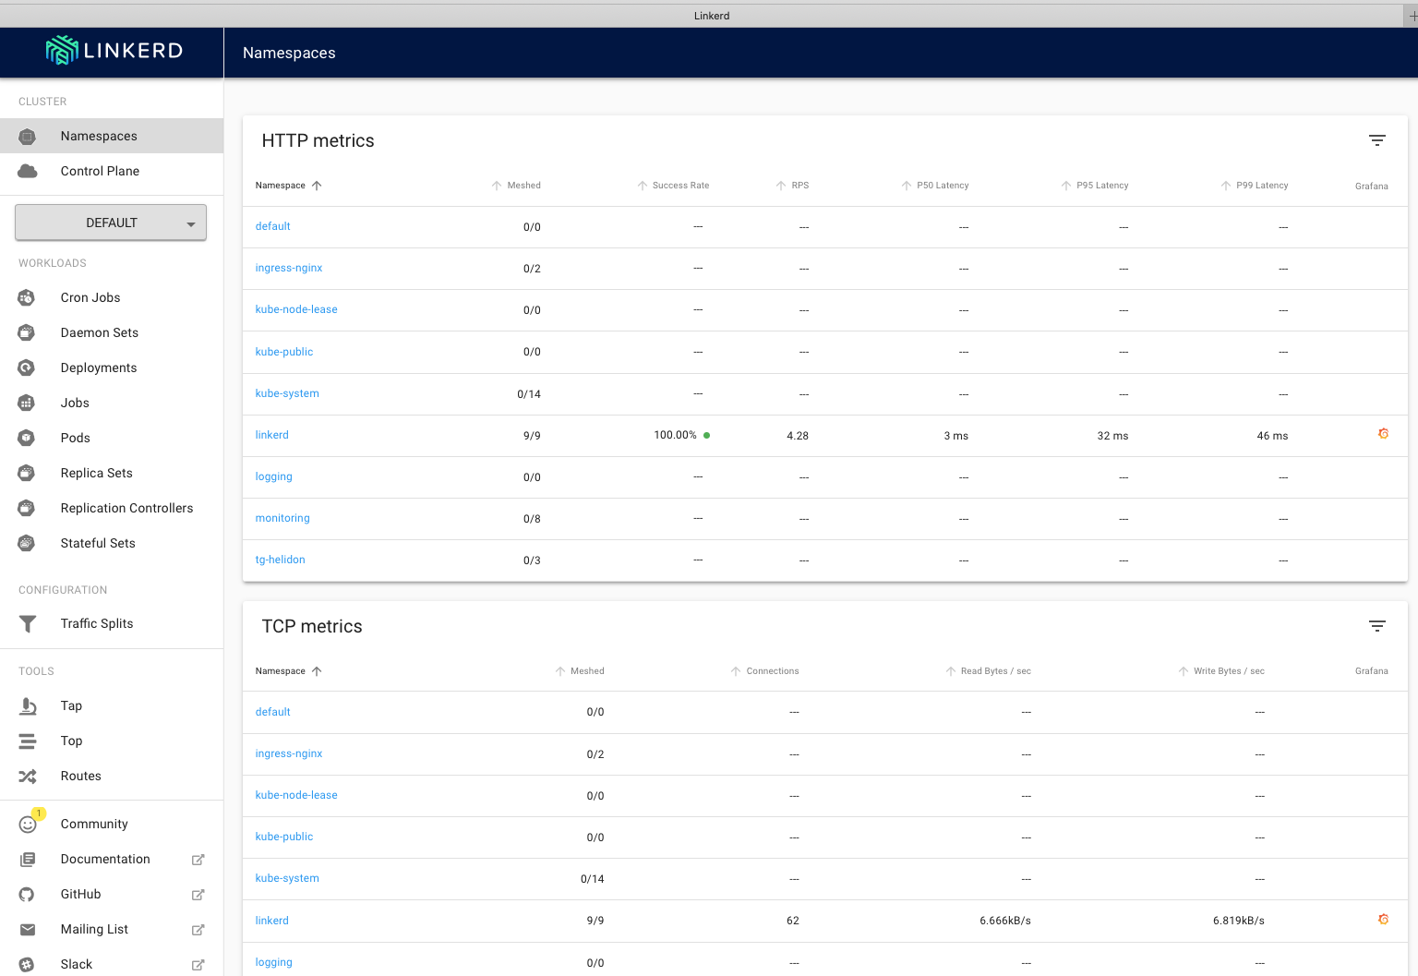Go to Control Plane menu item

point(112,171)
